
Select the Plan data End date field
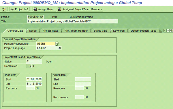34,84
